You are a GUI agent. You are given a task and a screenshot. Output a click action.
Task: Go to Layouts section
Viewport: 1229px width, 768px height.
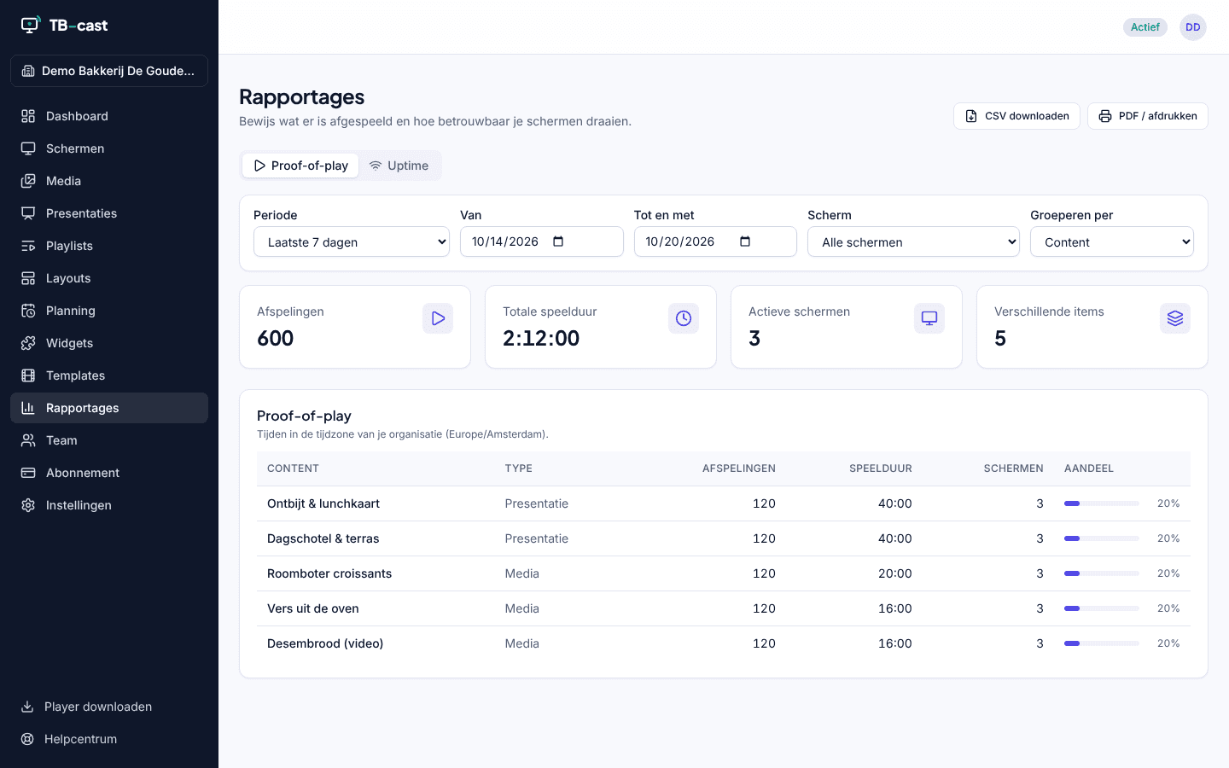pos(109,278)
